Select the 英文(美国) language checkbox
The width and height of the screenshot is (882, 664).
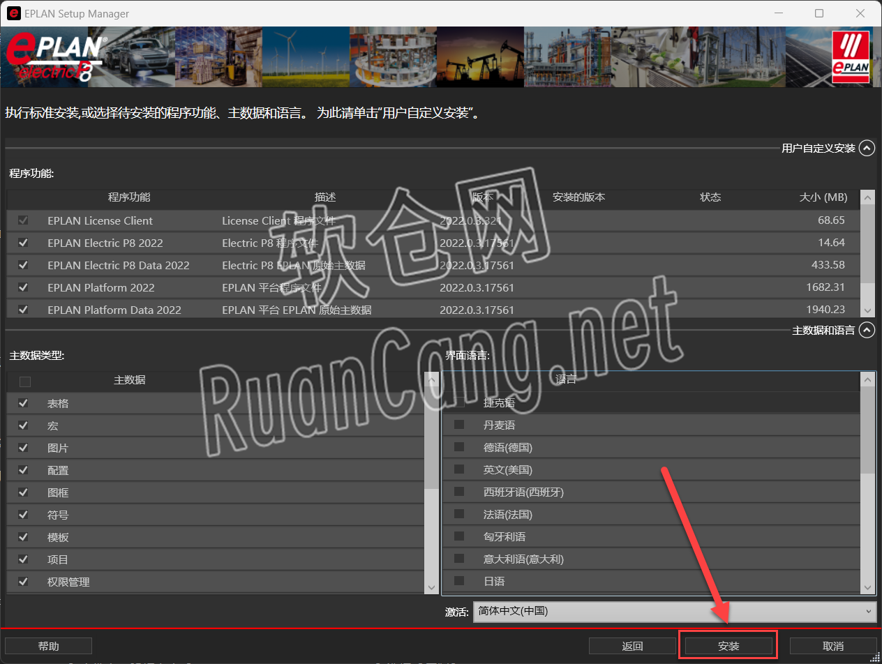pos(458,469)
